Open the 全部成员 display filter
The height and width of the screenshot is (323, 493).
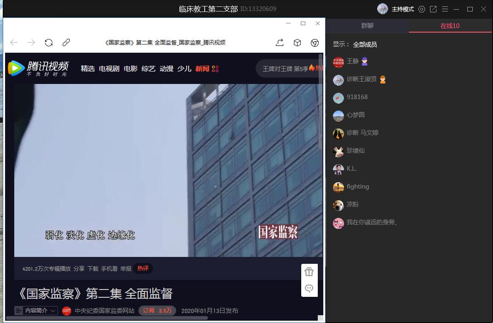(x=365, y=45)
